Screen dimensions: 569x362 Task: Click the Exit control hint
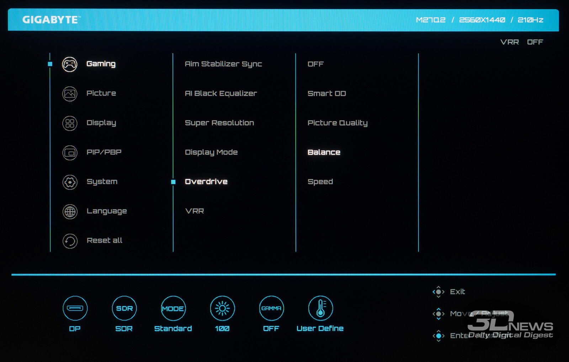pyautogui.click(x=457, y=292)
